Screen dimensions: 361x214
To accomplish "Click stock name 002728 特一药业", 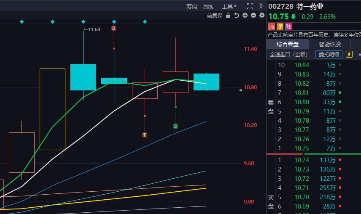I will [296, 6].
